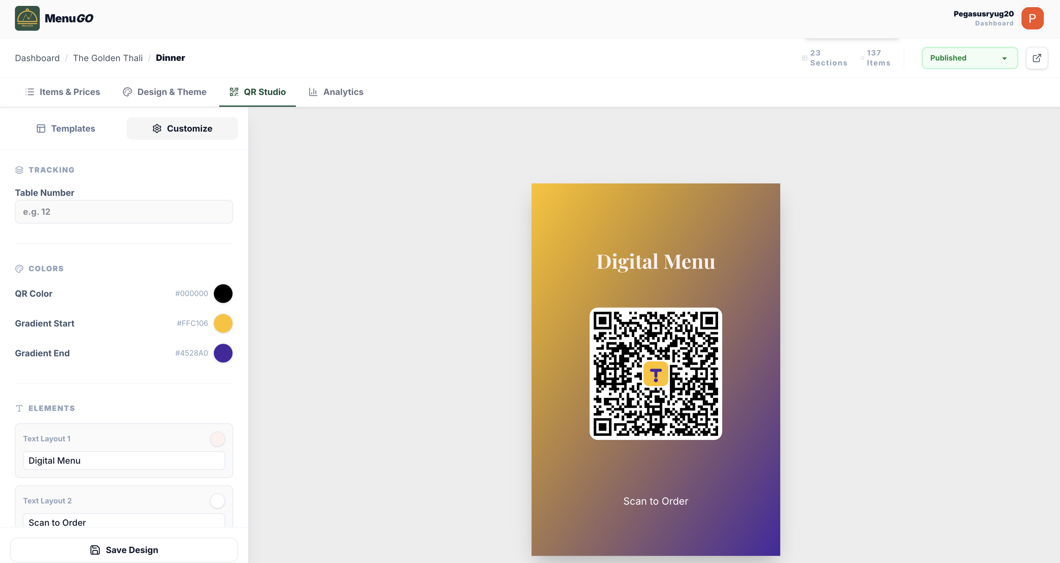Click the Customize gear icon
This screenshot has height=563, width=1060.
click(157, 128)
